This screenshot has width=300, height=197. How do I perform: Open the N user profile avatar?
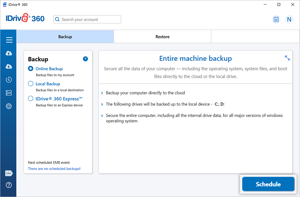click(x=289, y=19)
